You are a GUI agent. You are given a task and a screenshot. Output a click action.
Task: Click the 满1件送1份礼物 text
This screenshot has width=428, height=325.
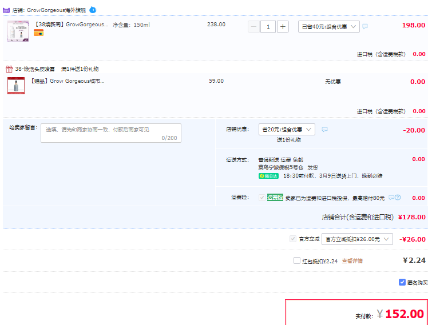tap(80, 69)
